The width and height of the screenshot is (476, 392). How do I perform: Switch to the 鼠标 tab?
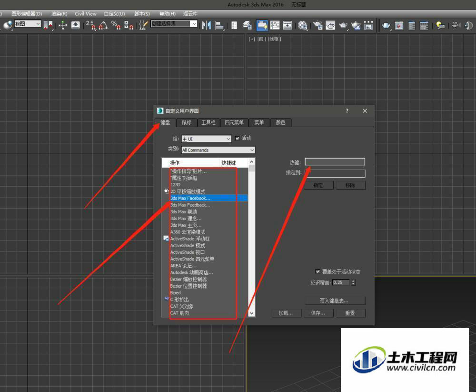coord(187,122)
